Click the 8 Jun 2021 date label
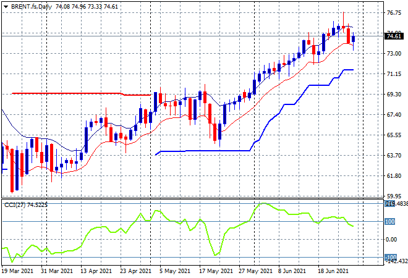 (x=292, y=271)
